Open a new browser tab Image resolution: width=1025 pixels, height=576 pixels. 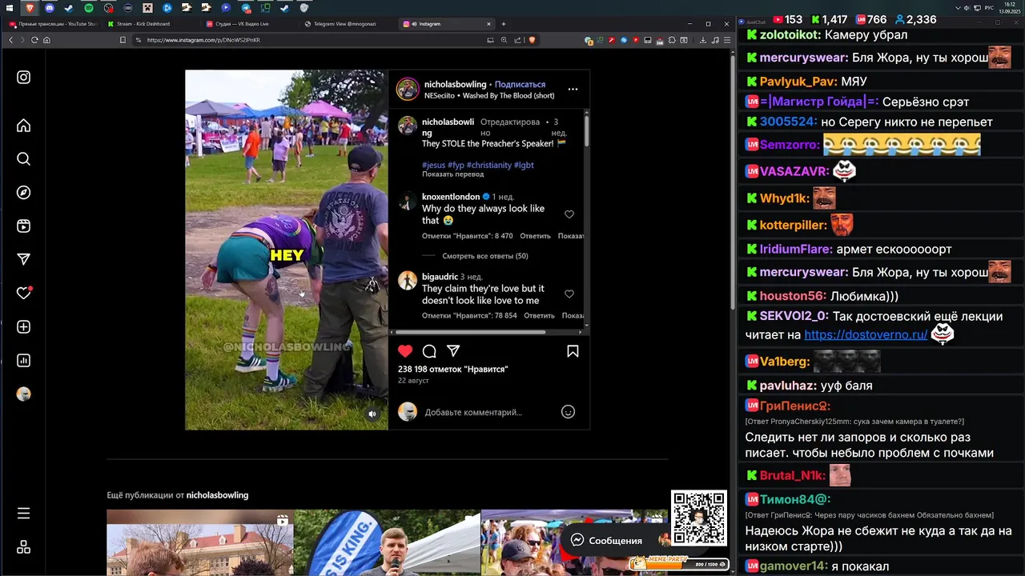click(504, 24)
